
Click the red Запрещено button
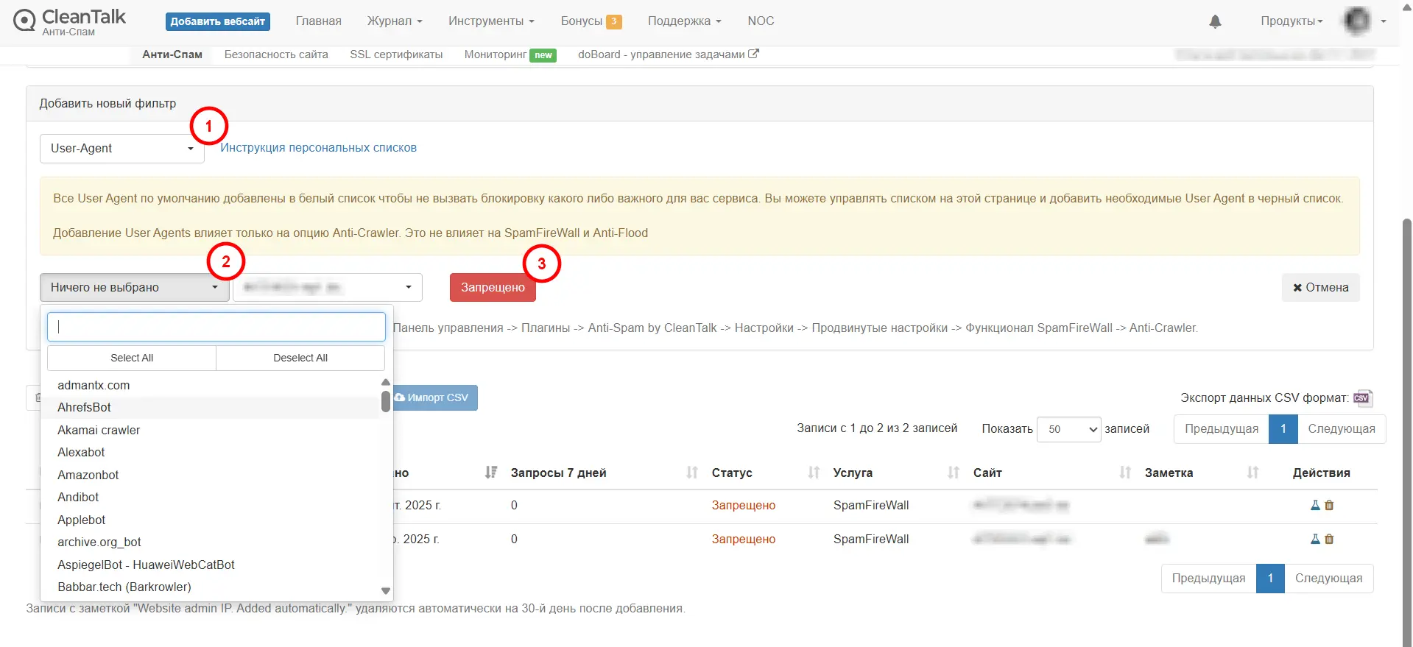pos(493,287)
